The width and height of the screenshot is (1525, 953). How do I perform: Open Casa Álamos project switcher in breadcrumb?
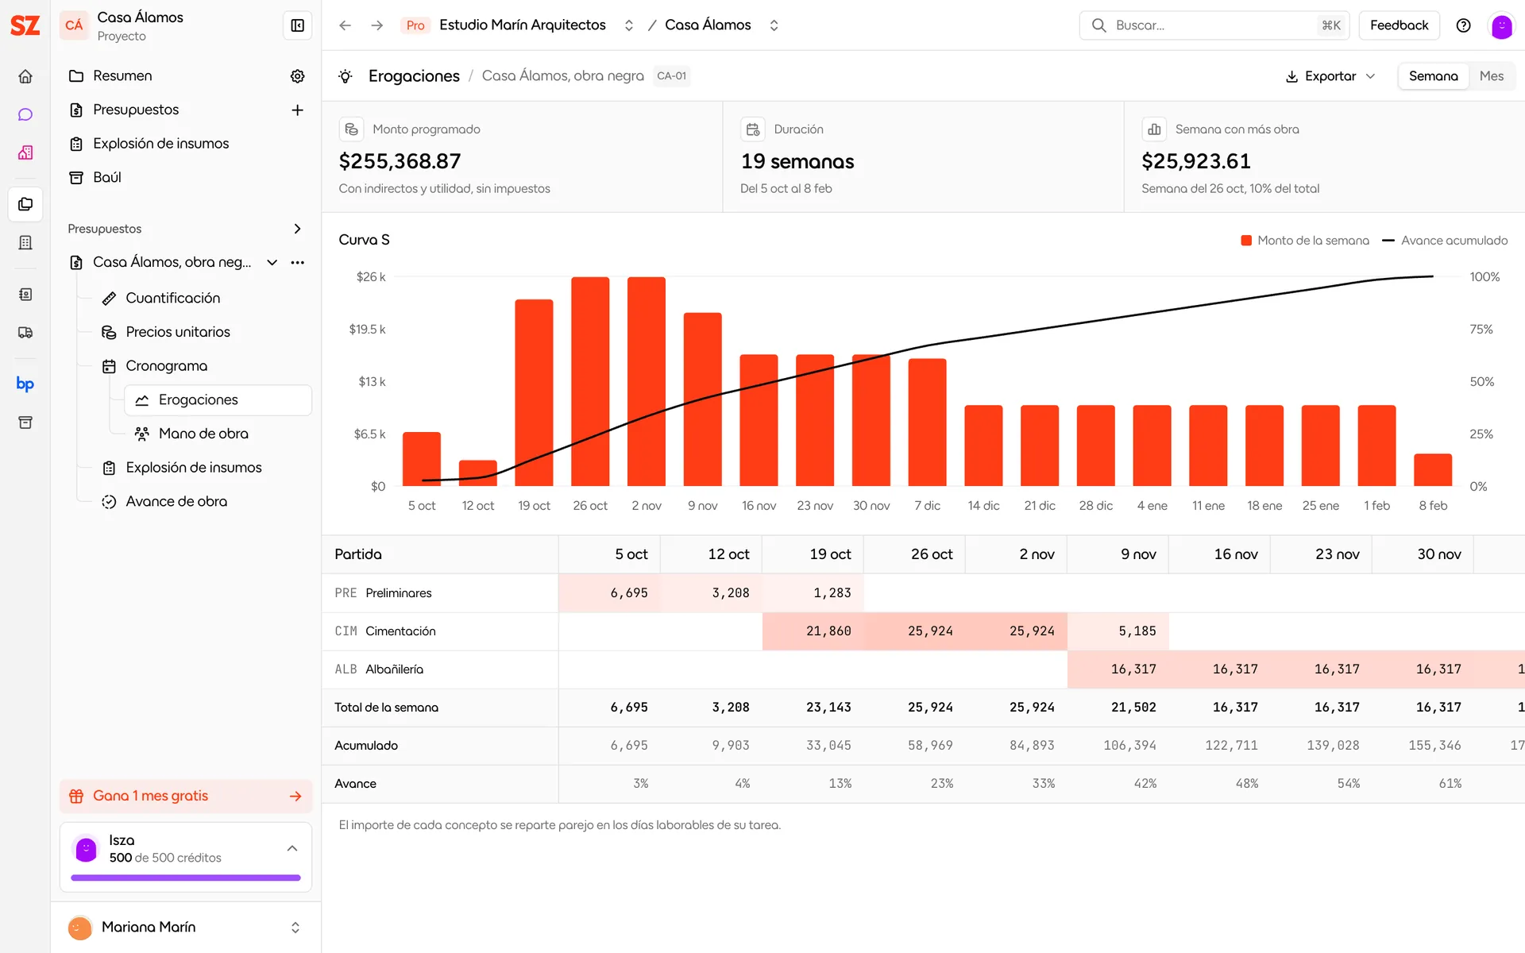(x=774, y=25)
